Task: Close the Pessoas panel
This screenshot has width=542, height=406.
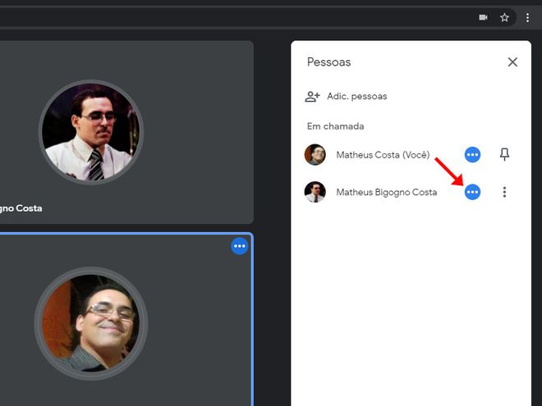Action: (512, 62)
